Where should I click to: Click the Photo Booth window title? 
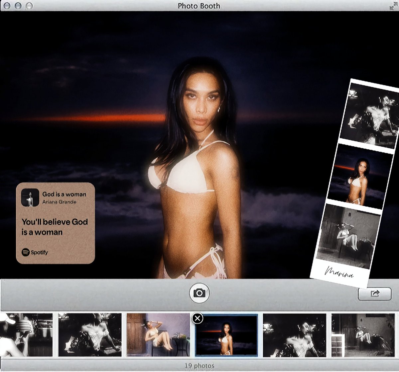coord(199,6)
